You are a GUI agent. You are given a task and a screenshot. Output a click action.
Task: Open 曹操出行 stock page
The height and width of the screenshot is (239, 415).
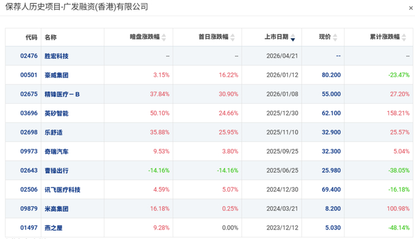pyautogui.click(x=56, y=170)
